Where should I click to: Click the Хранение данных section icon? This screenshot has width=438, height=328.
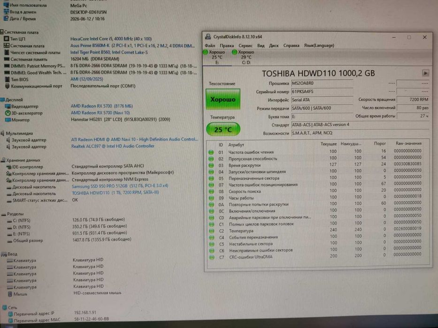(x=3, y=160)
